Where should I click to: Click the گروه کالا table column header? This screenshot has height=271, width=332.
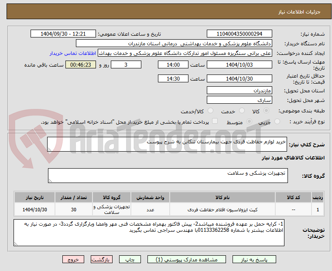112,197
